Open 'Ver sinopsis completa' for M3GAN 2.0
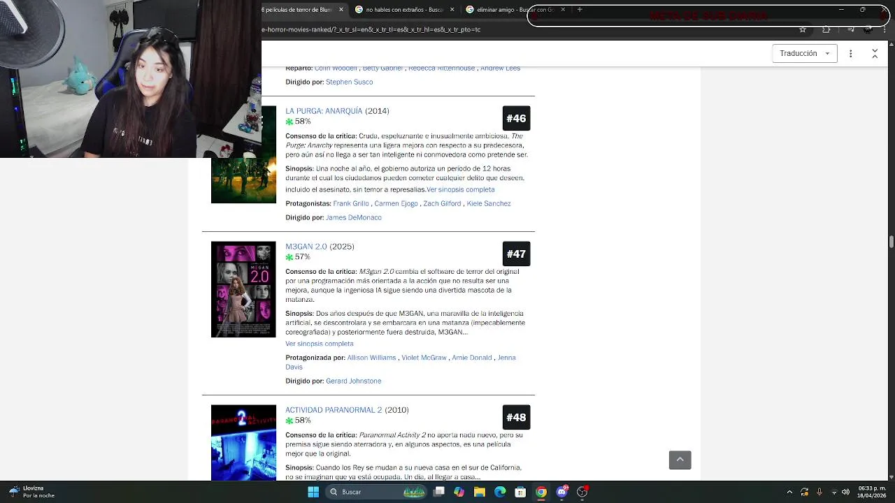895x503 pixels. (320, 344)
